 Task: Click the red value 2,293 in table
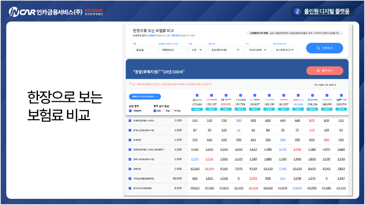pyautogui.click(x=253, y=179)
